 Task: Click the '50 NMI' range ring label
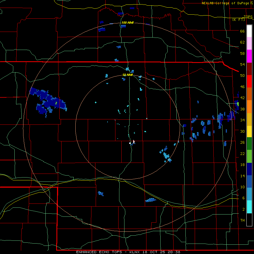click(x=128, y=75)
